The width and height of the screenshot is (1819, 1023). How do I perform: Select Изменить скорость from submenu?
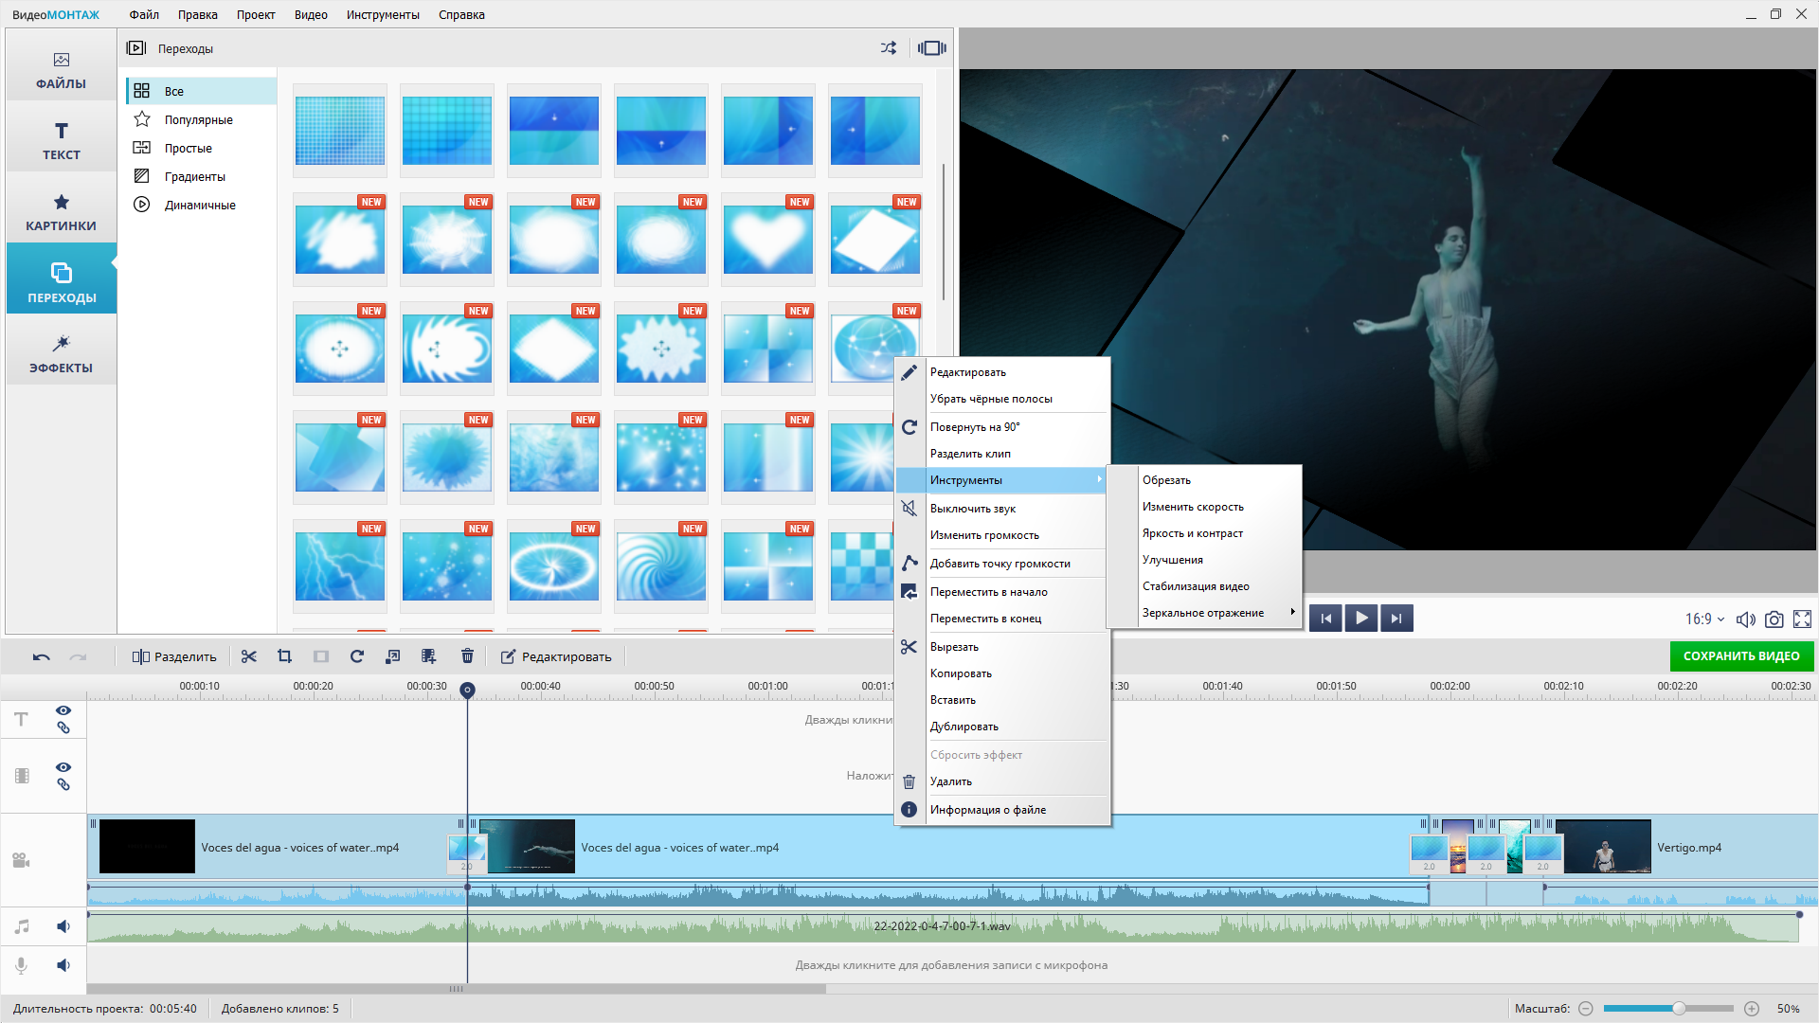[1193, 507]
